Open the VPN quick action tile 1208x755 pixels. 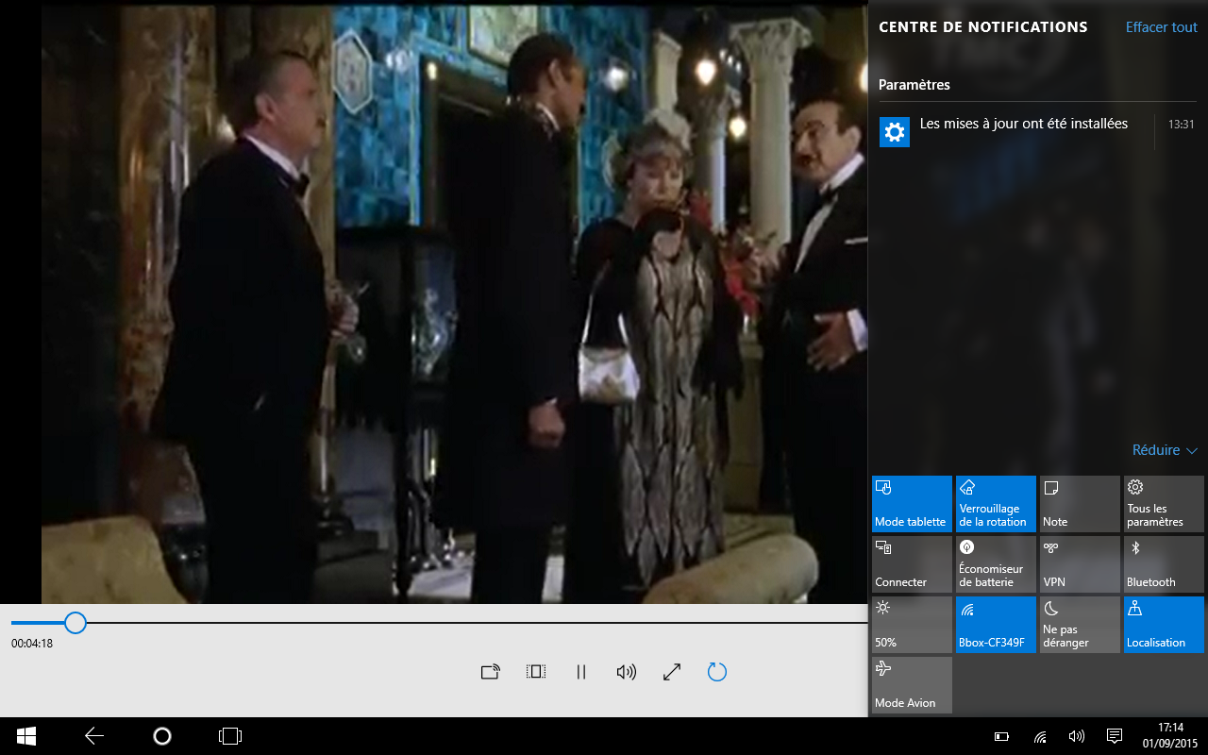(1080, 564)
